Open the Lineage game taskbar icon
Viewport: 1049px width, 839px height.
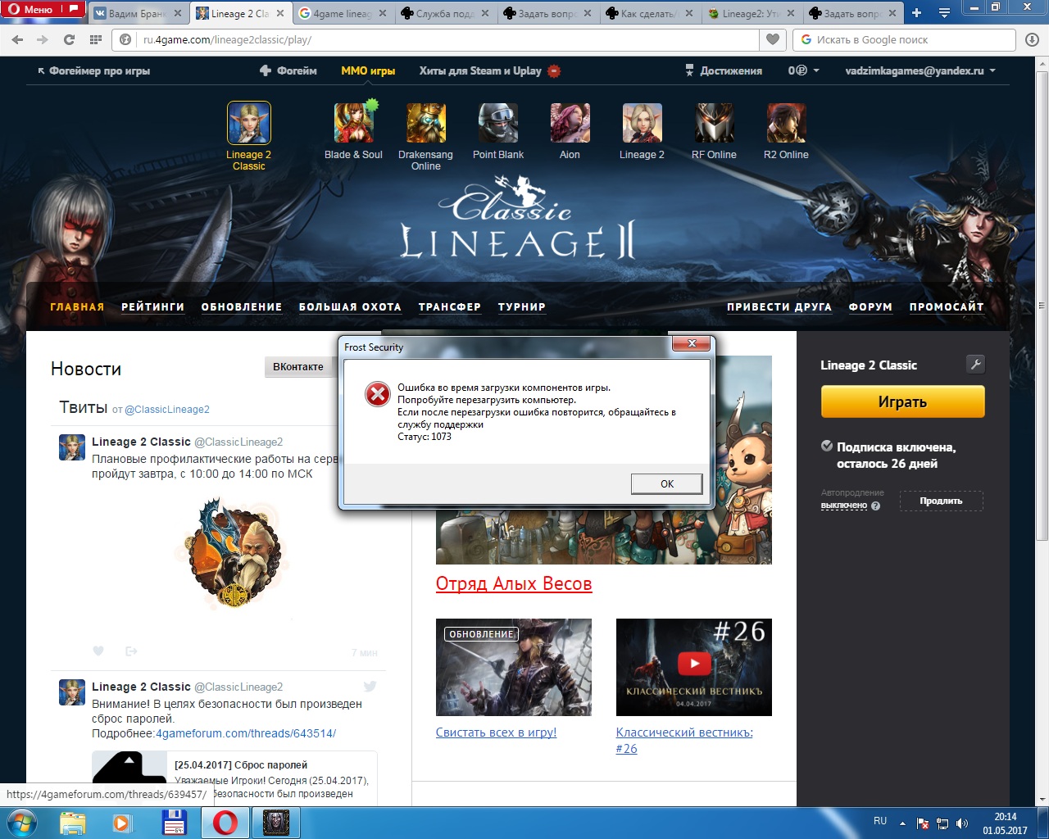276,823
